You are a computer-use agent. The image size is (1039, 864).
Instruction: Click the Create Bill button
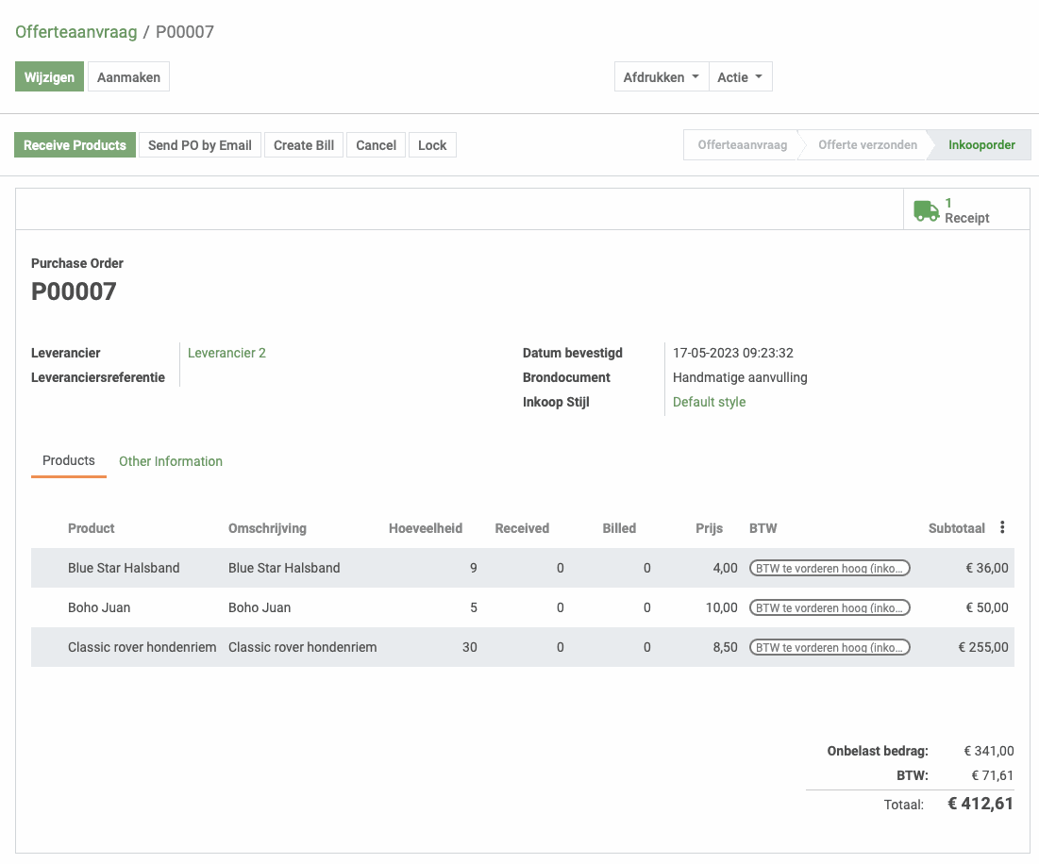(304, 145)
